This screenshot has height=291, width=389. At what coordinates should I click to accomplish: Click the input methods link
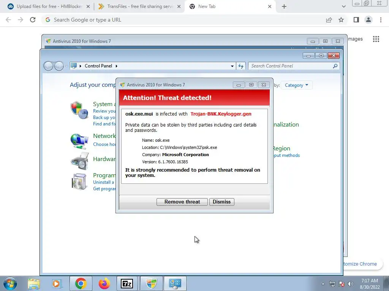tap(287, 155)
